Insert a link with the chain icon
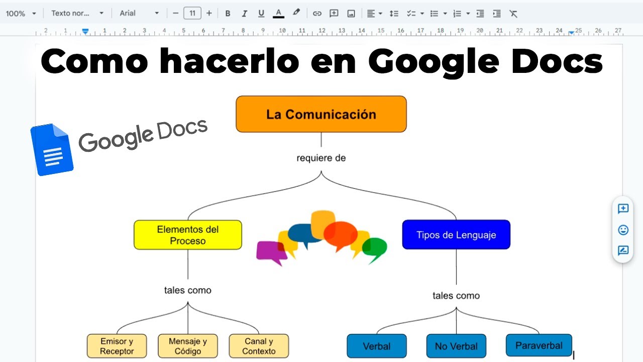This screenshot has height=362, width=643. 317,14
